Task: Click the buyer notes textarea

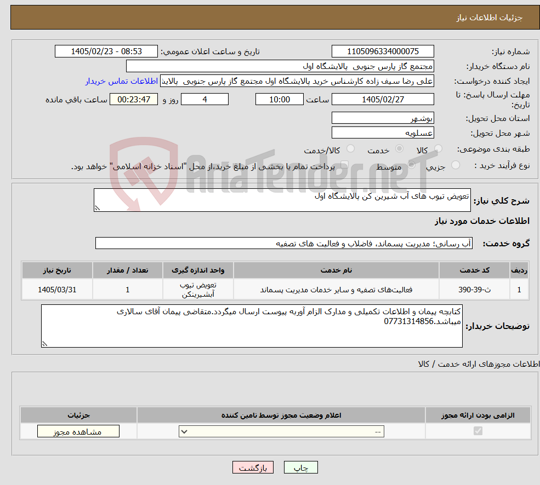Action: click(252, 326)
